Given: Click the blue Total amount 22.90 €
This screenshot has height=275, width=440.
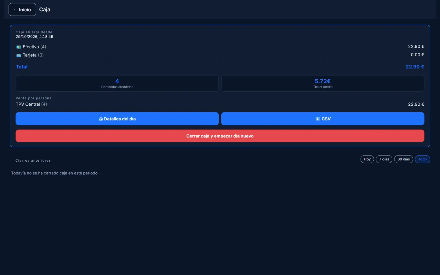Looking at the screenshot, I should click(415, 67).
